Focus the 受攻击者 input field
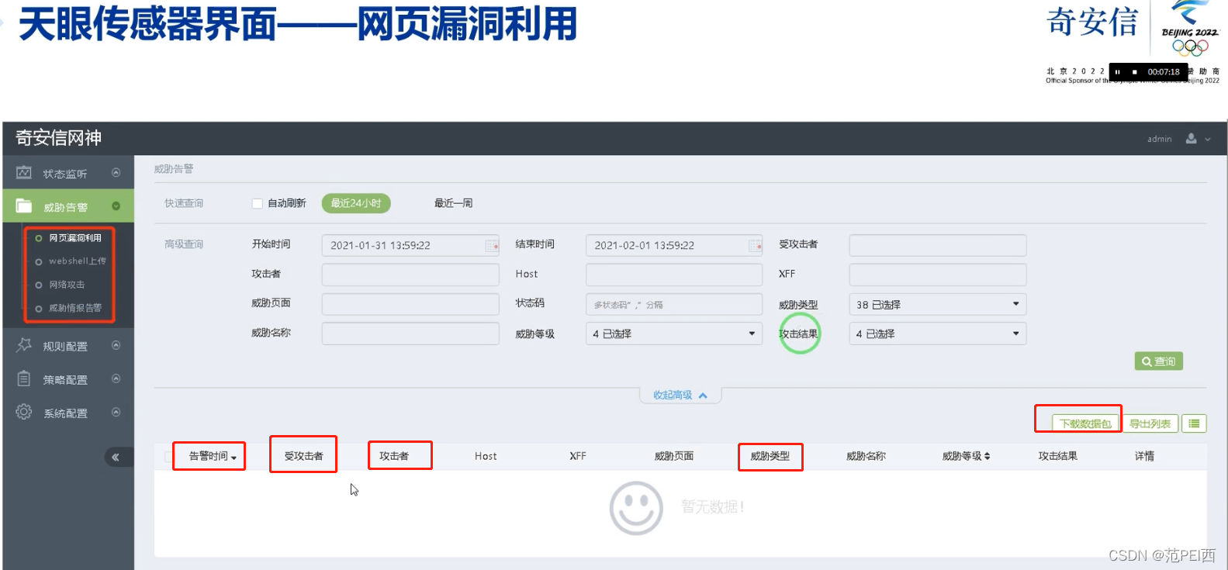The image size is (1228, 570). point(937,245)
